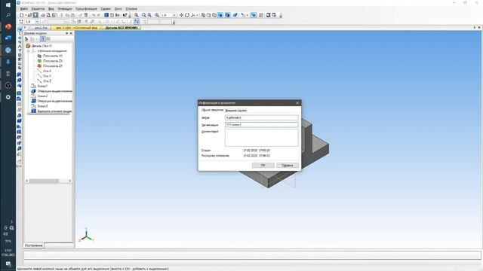Close the Дерево модели panel

pos(71,33)
